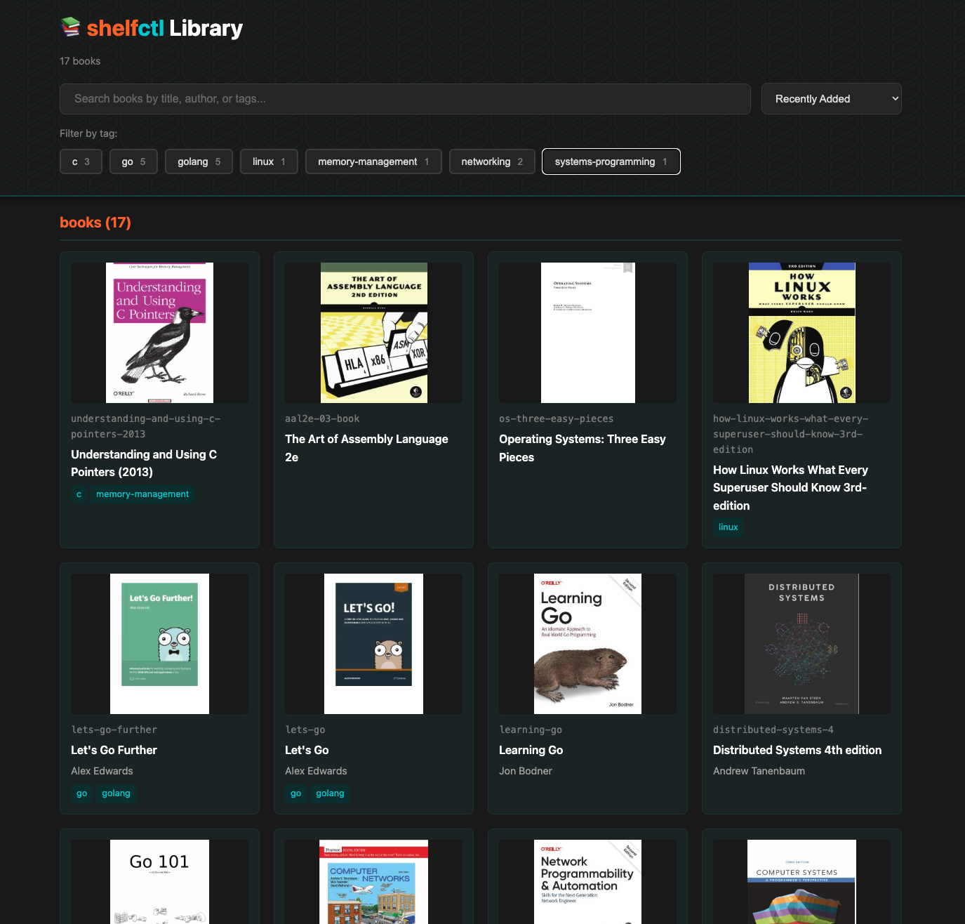The width and height of the screenshot is (965, 924).
Task: Filter by the linux tag
Action: (x=269, y=161)
